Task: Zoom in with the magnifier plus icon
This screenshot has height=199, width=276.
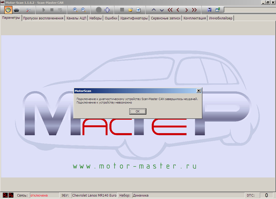Action: 75,10
